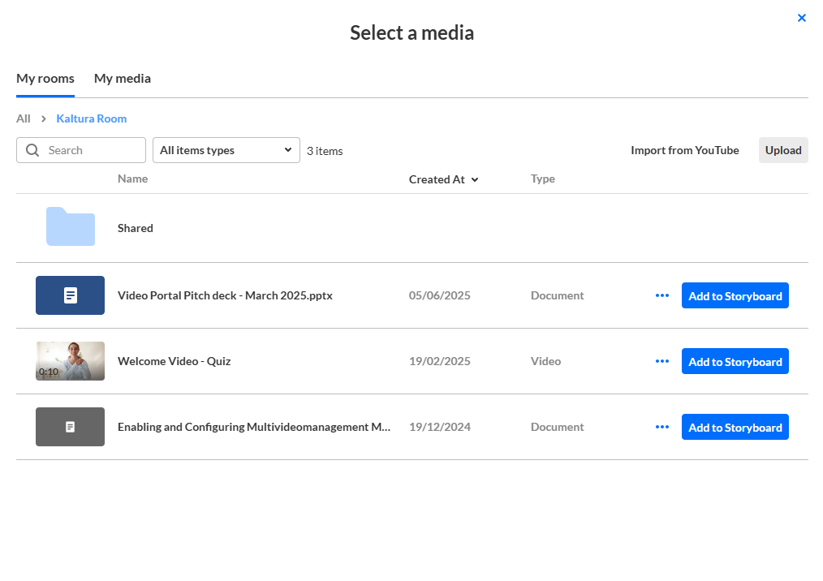Open more options for the Pitch deck

[x=662, y=295]
